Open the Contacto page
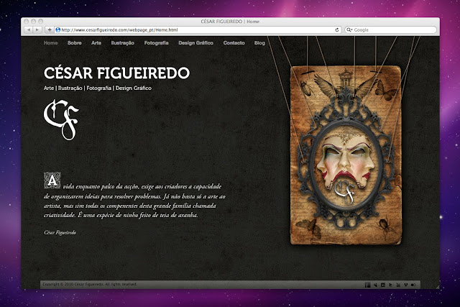Screen dimensions: 460x307 click(x=234, y=43)
